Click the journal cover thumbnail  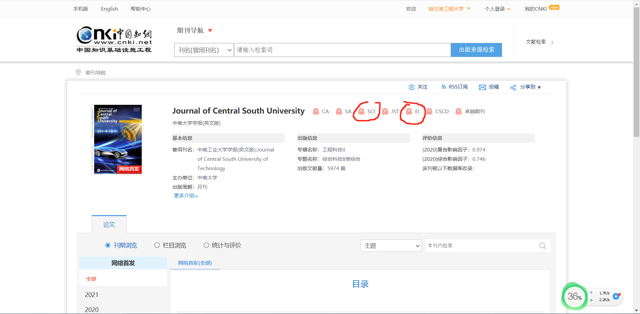click(x=116, y=139)
